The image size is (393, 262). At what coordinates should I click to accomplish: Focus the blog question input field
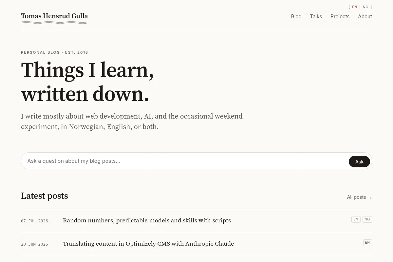[x=185, y=161]
